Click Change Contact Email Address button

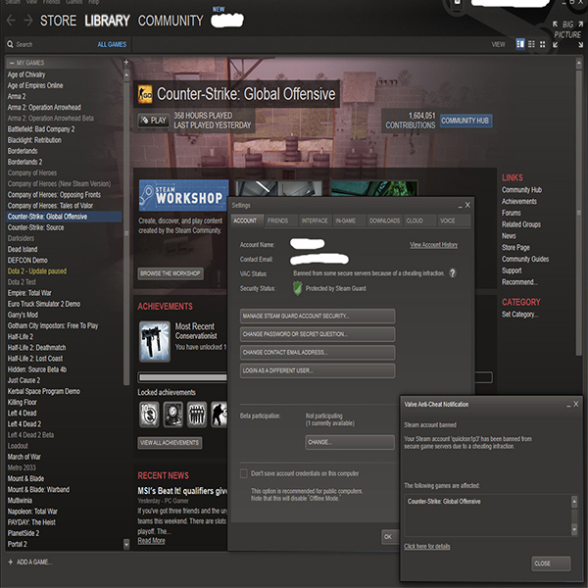click(318, 353)
